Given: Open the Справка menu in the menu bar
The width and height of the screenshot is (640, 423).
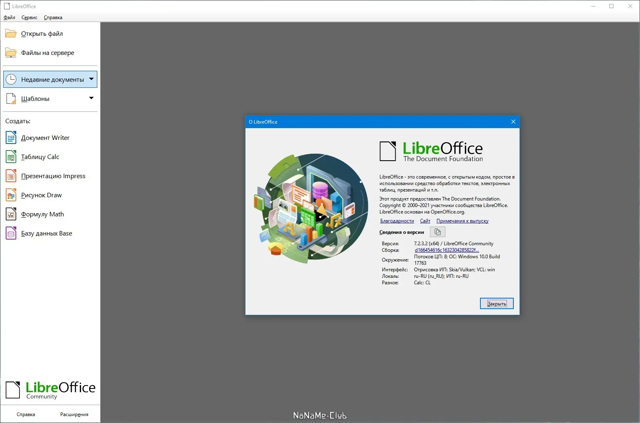Looking at the screenshot, I should [x=53, y=17].
